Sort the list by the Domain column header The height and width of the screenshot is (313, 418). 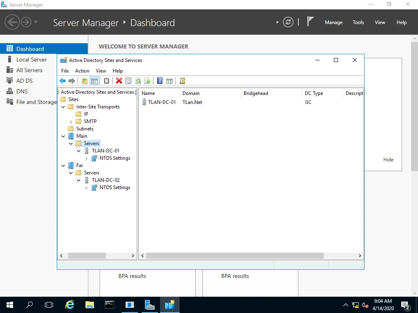click(x=210, y=93)
